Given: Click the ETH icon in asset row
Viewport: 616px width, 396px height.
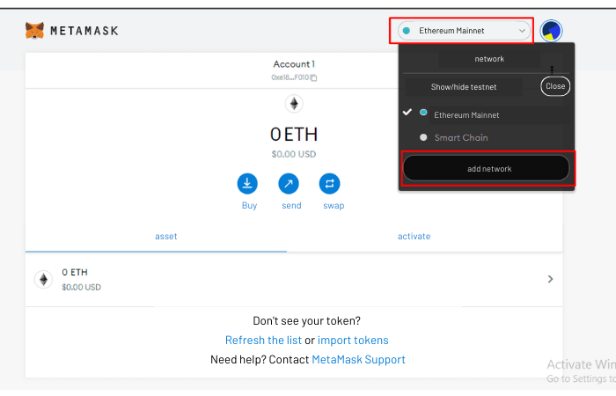Looking at the screenshot, I should point(44,279).
